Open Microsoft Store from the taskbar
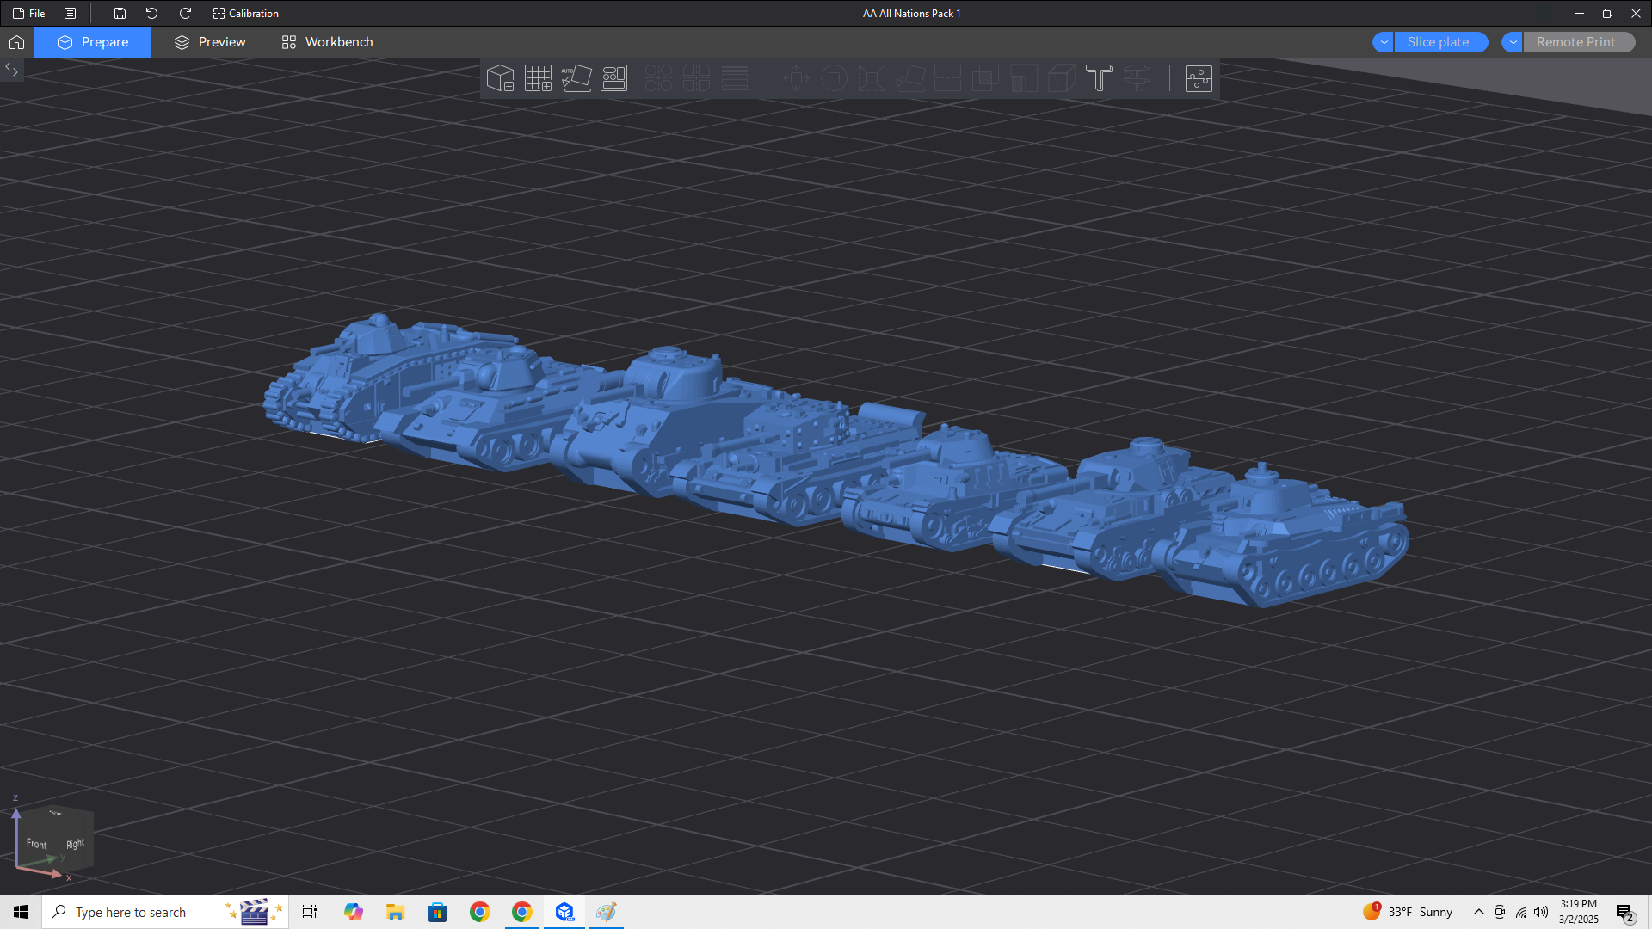 437,912
